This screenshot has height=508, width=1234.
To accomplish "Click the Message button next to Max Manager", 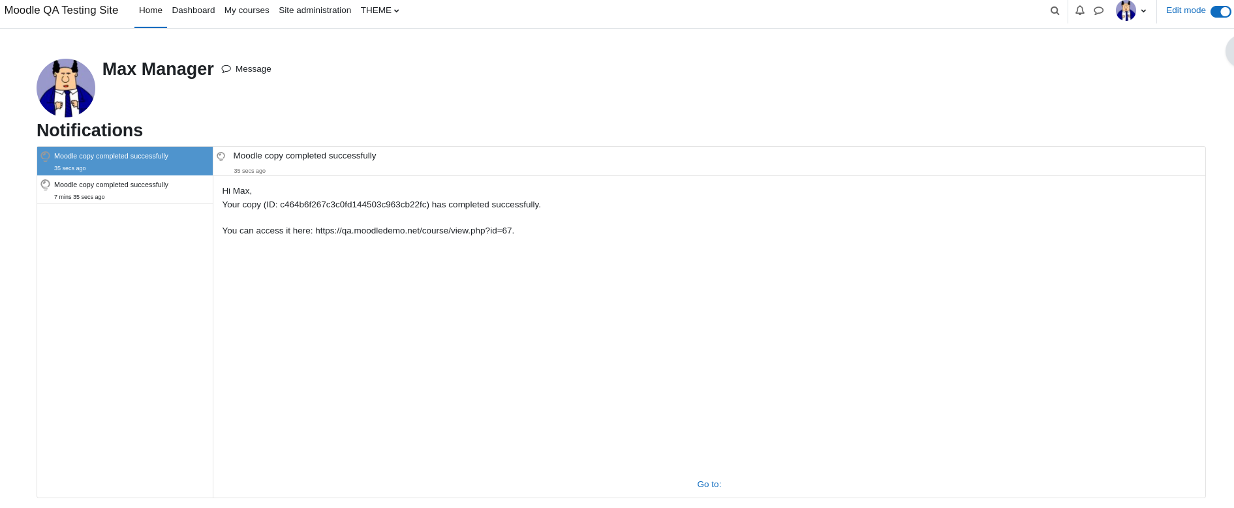I will 246,69.
